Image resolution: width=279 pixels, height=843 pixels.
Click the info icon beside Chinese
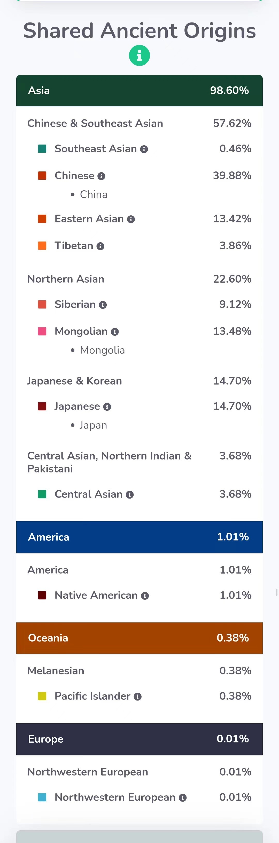(x=101, y=176)
